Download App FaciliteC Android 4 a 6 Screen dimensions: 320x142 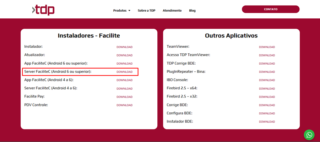[125, 80]
